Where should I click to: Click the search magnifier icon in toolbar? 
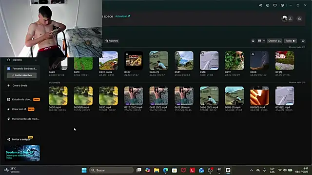253,41
